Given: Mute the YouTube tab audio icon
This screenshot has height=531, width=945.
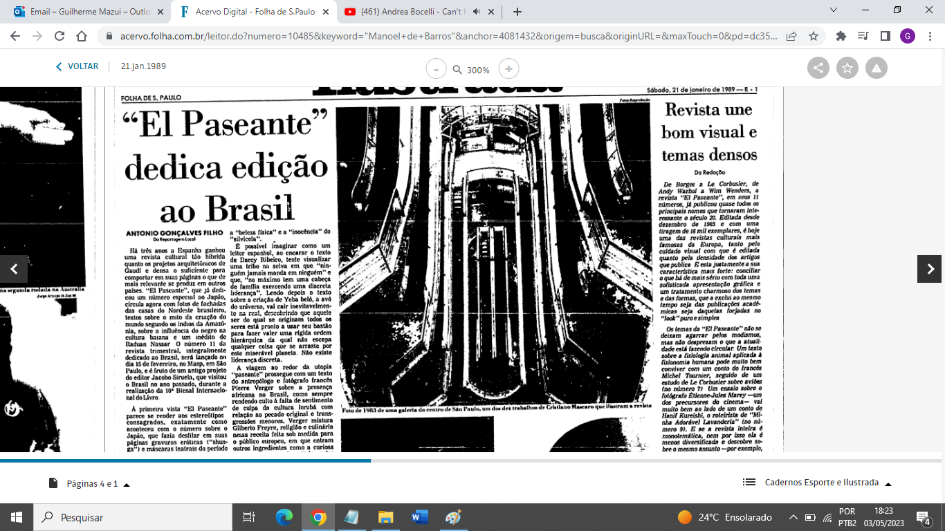Looking at the screenshot, I should (476, 12).
